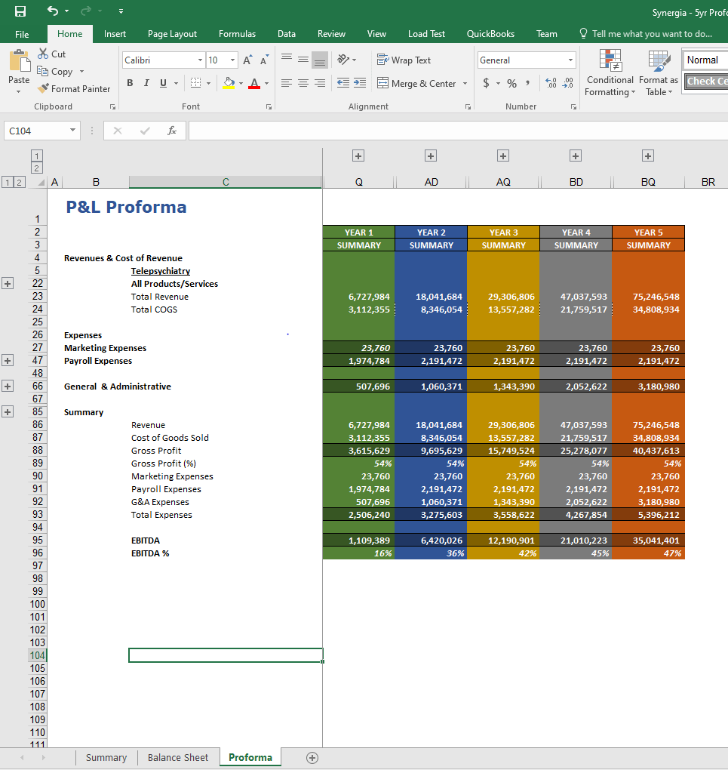
Task: Apply accounting dollar format
Action: (486, 84)
